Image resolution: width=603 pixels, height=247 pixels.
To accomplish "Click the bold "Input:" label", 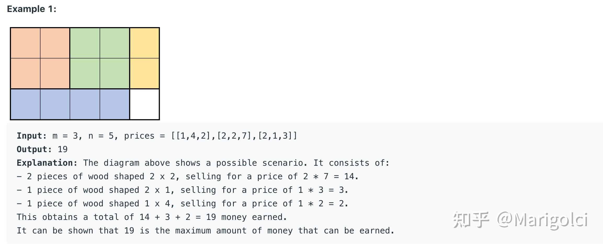I will click(32, 136).
